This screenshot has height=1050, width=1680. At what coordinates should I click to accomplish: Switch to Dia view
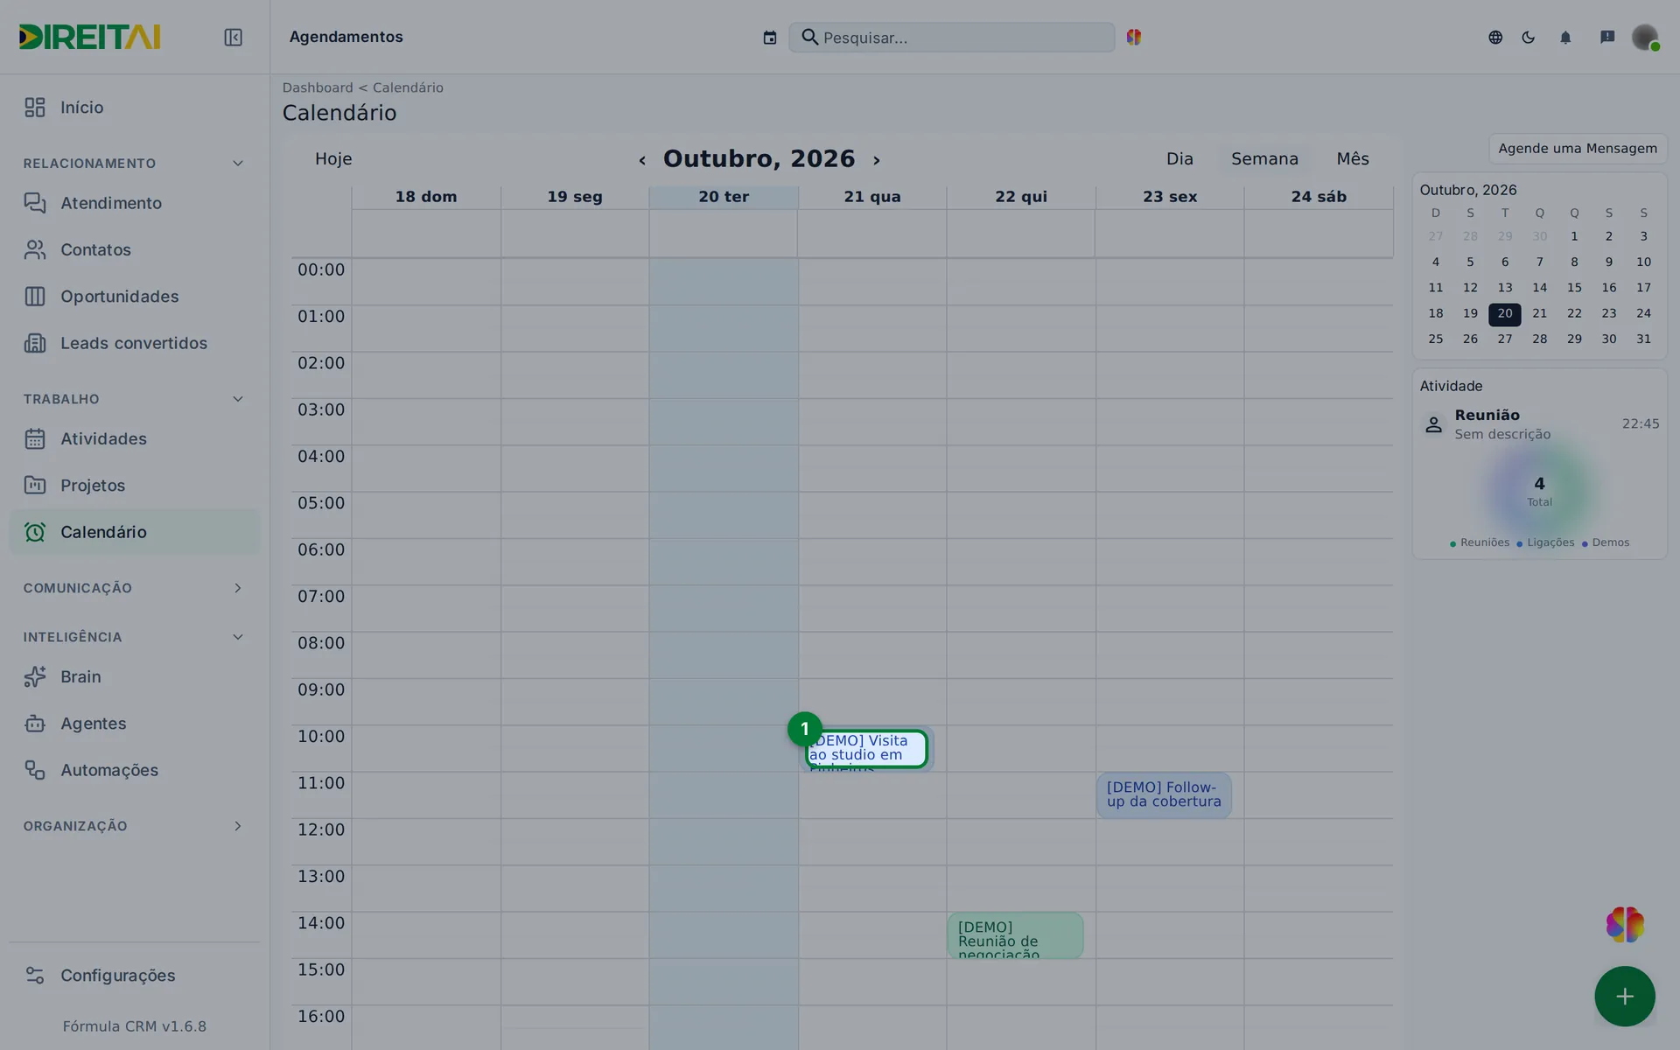(1179, 159)
